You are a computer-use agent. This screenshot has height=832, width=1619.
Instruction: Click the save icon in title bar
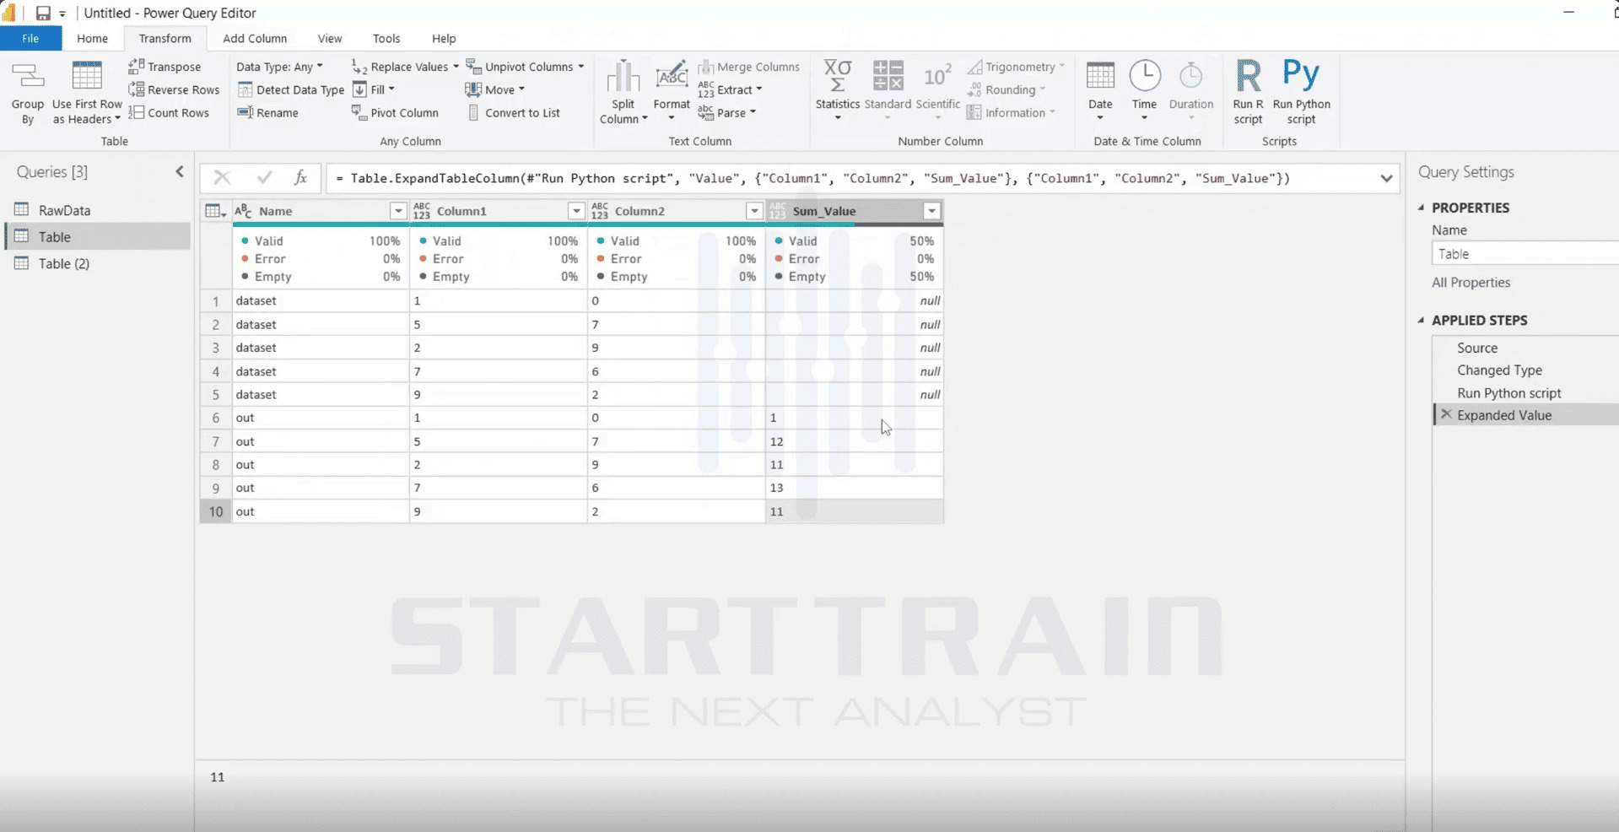coord(42,13)
